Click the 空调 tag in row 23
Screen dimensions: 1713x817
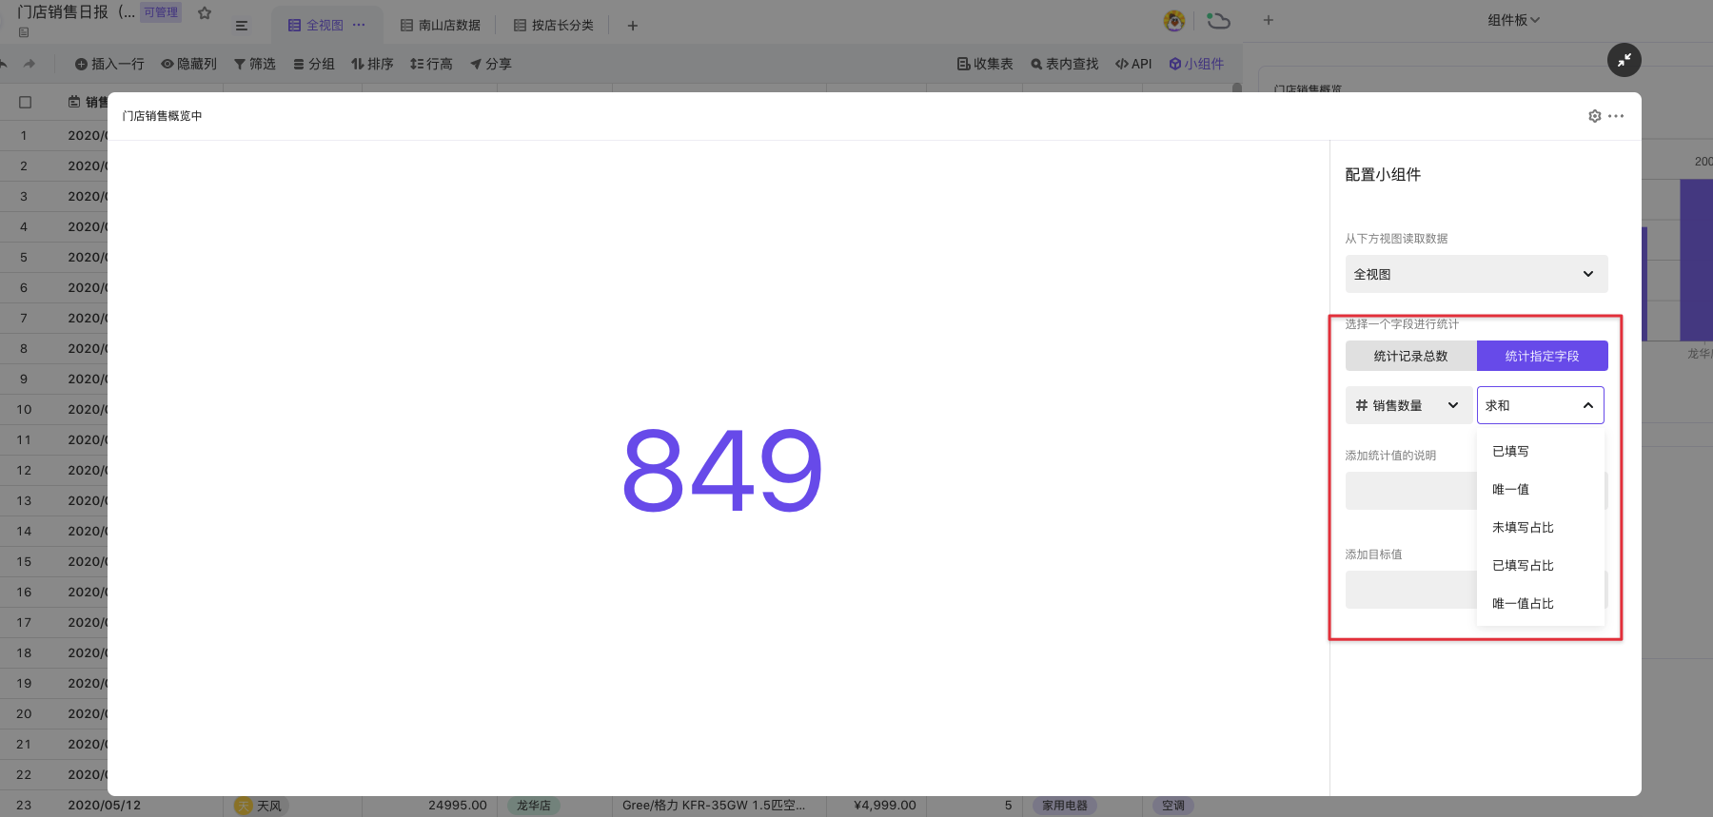1173,806
